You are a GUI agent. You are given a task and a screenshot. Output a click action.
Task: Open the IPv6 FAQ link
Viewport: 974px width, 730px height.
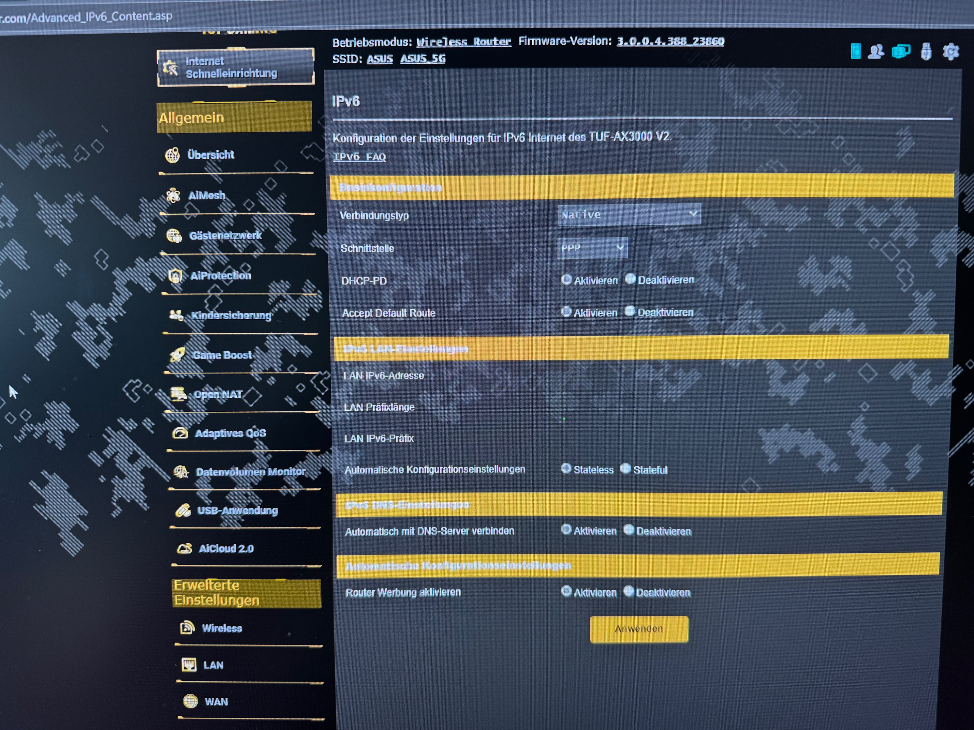[x=359, y=157]
